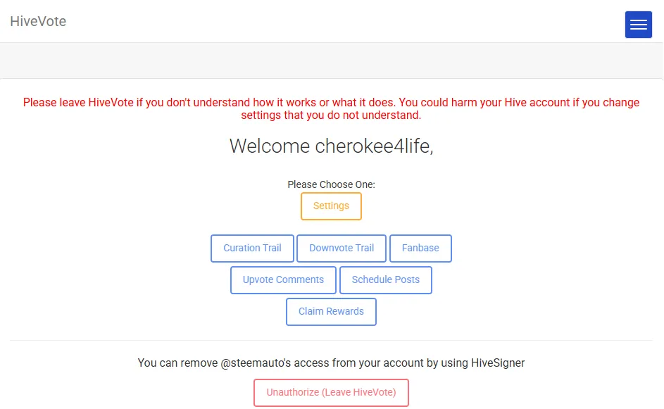Click the word Welcome in the heading

[x=270, y=146]
